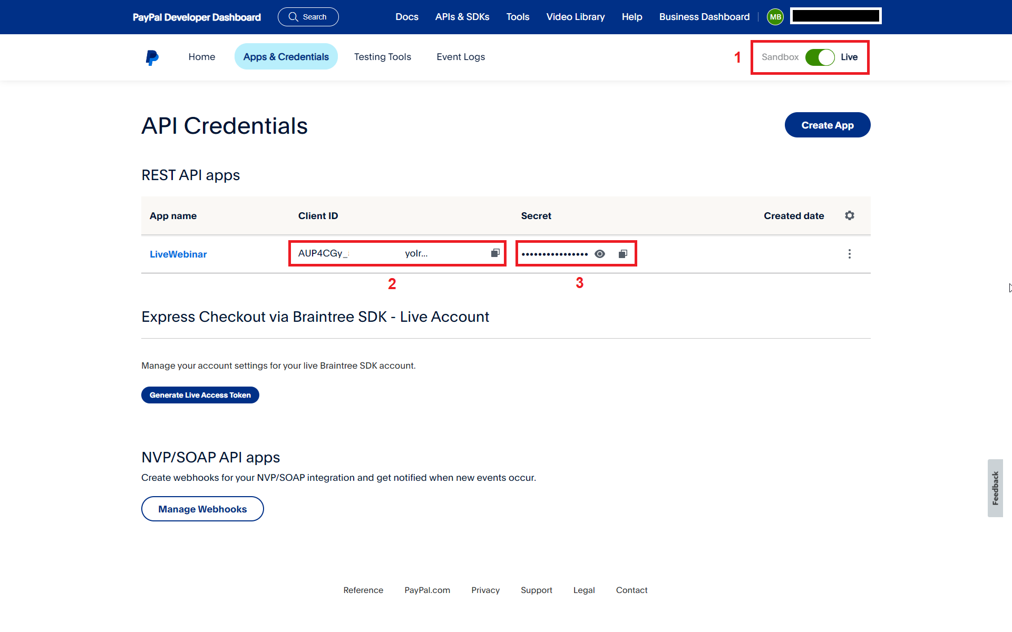Click the Create App button
This screenshot has width=1012, height=632.
pos(827,125)
